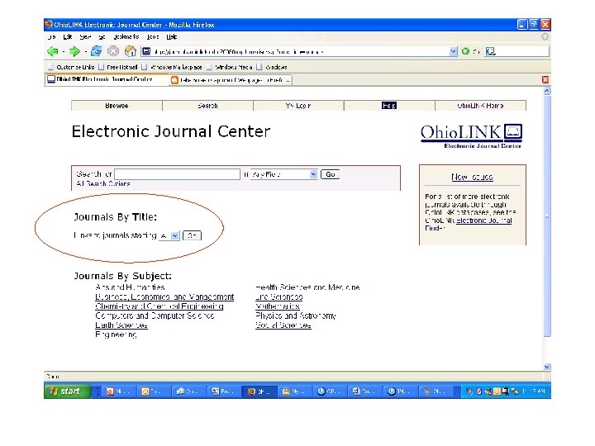This screenshot has height=446, width=595.
Task: Open Mathematics subject link
Action: point(278,306)
